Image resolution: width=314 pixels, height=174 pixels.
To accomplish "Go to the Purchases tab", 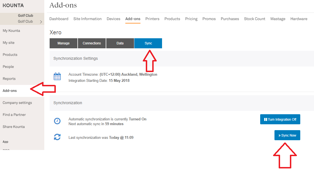I will coord(230,19).
